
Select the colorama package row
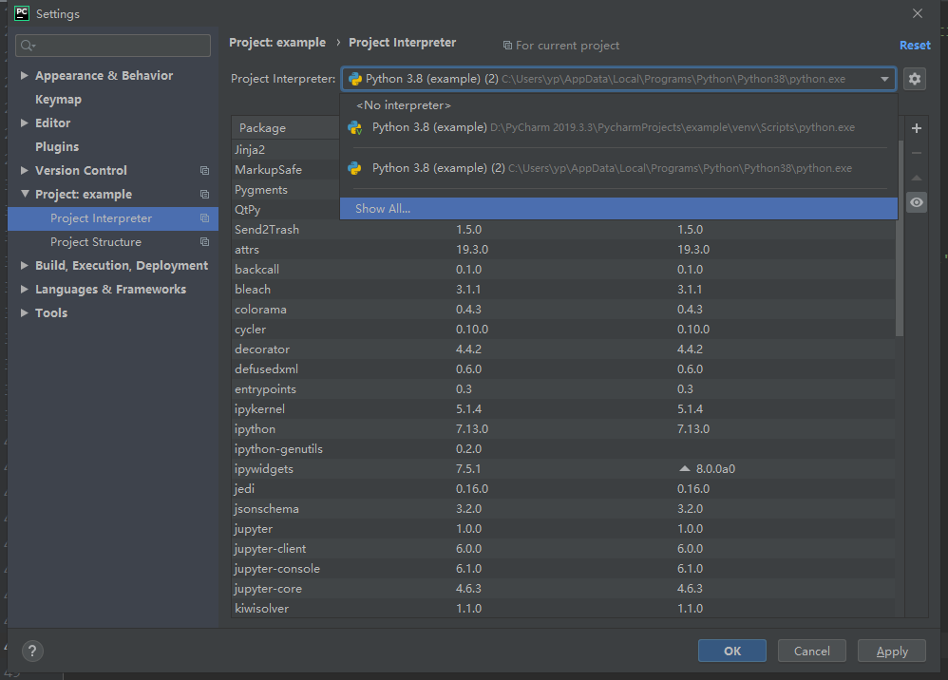pyautogui.click(x=563, y=310)
